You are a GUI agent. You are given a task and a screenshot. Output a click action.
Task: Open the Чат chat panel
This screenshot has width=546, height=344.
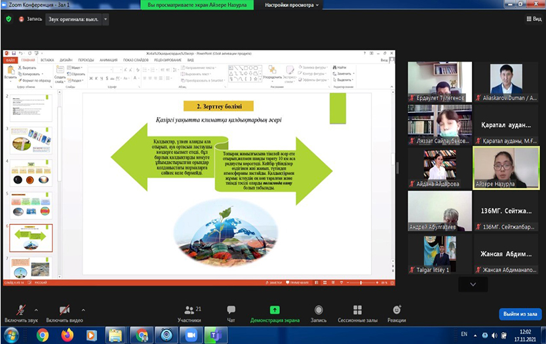coord(231,313)
